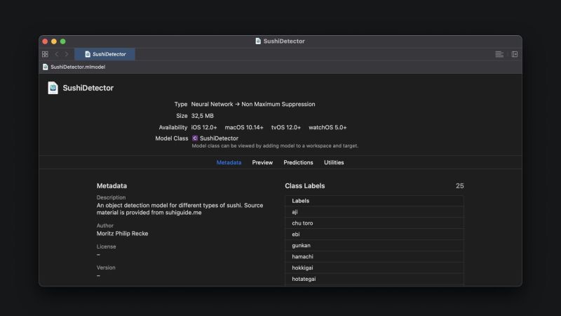Go back with the left chevron
The width and height of the screenshot is (561, 316).
click(57, 54)
